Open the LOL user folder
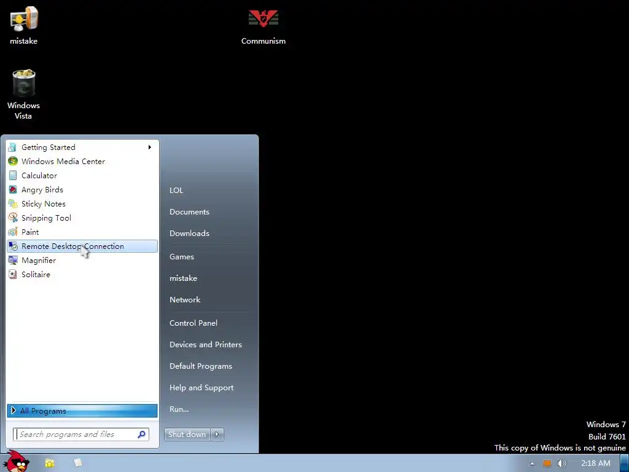 pyautogui.click(x=176, y=191)
